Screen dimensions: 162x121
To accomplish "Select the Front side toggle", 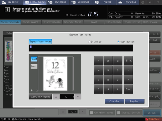I will (x=34, y=59).
